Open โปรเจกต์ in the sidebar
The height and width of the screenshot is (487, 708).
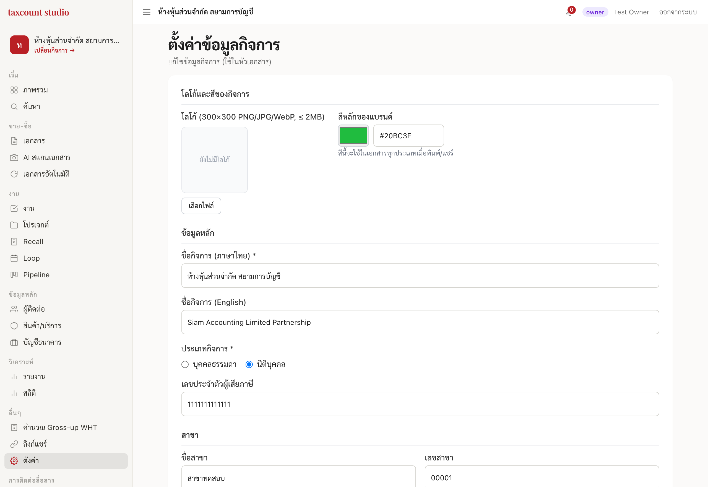pos(66,225)
